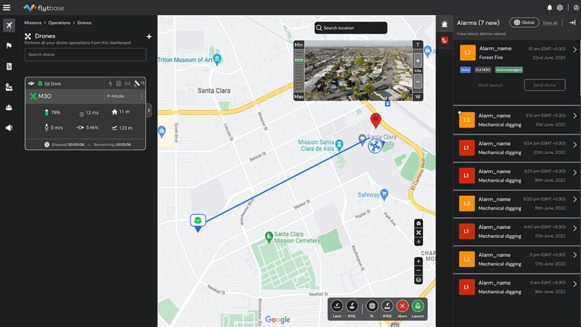Go to Operations in the breadcrumb
The image size is (581, 327).
(59, 23)
